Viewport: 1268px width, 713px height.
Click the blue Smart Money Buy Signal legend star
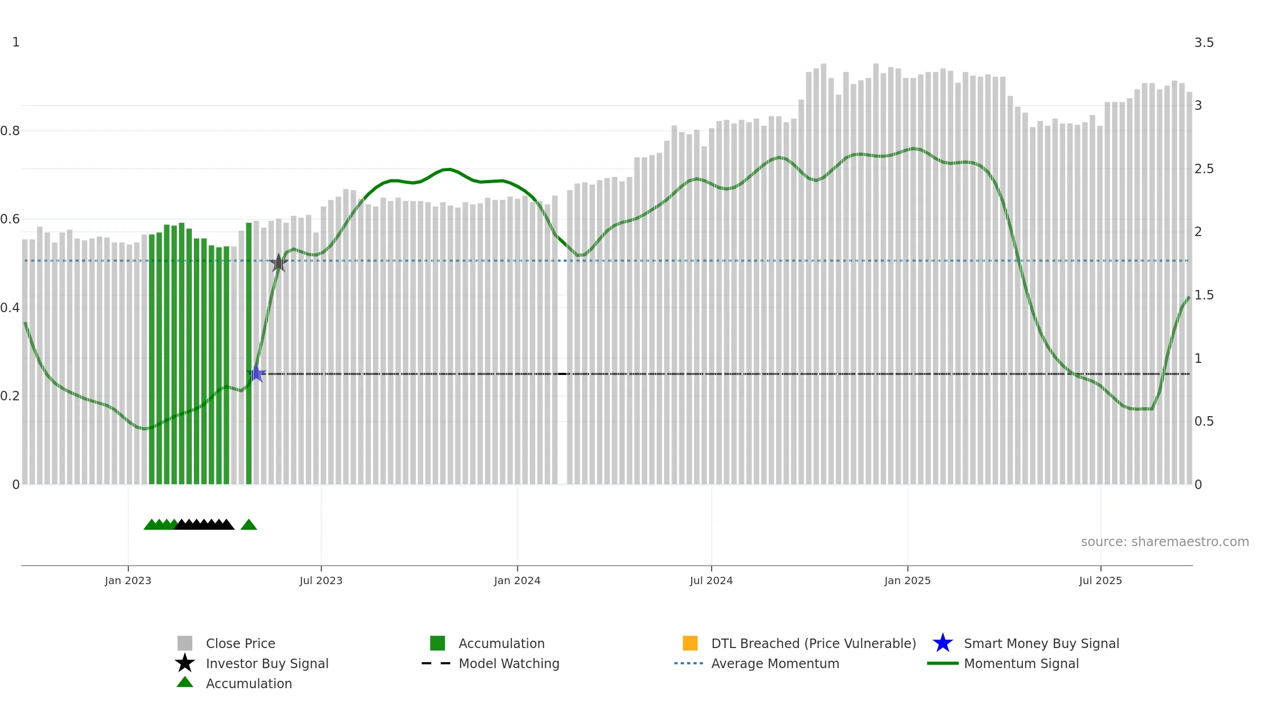click(943, 643)
